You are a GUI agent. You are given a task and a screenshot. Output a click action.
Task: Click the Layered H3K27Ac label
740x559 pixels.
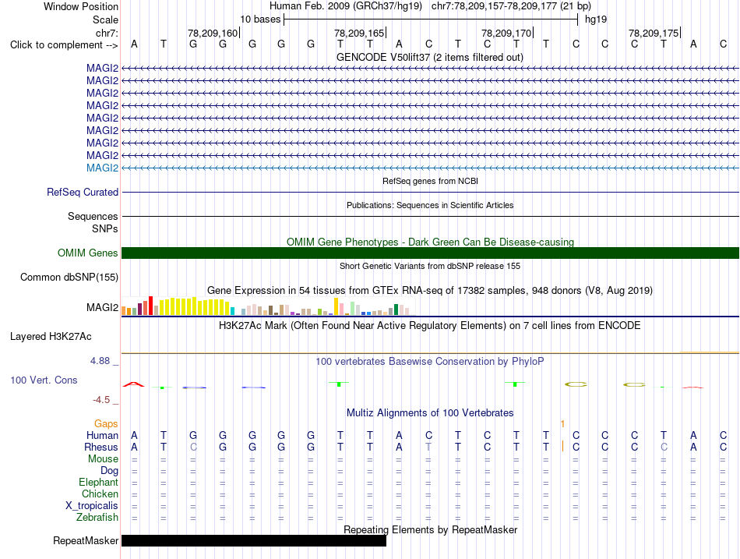pyautogui.click(x=51, y=337)
